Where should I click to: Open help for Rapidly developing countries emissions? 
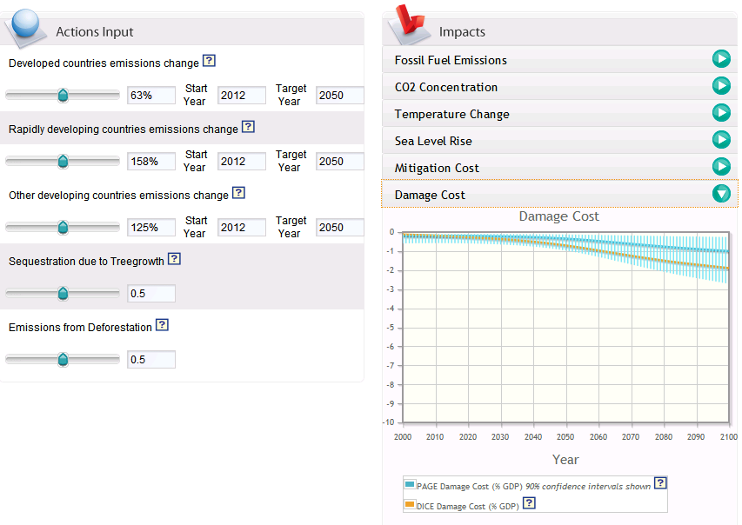248,127
